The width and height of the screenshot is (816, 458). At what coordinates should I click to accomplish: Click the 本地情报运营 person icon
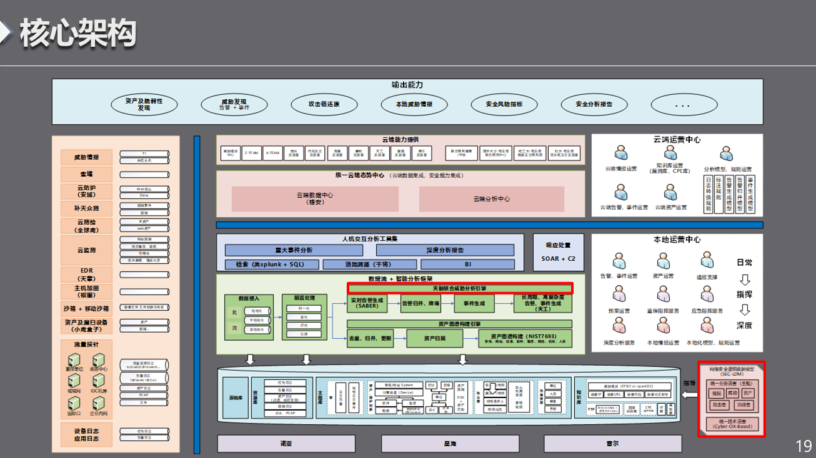pos(664,326)
